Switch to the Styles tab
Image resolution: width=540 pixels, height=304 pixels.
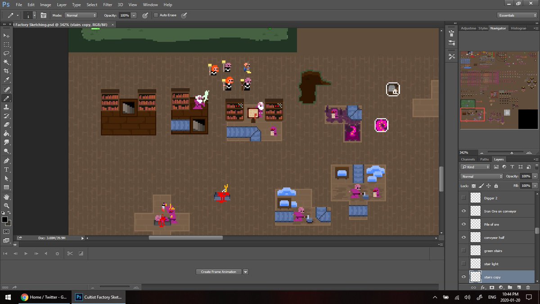tap(483, 28)
